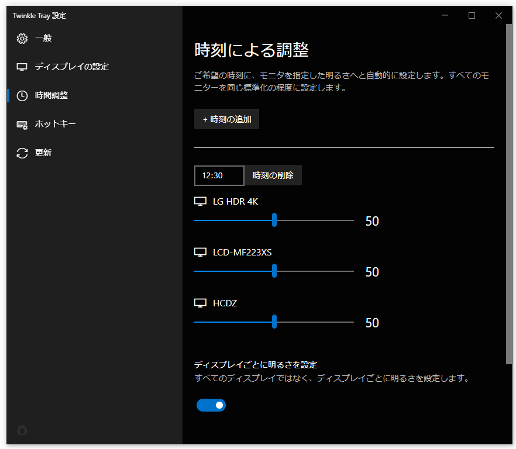
Task: Click the monitor icon next to HCDZ
Action: [200, 303]
